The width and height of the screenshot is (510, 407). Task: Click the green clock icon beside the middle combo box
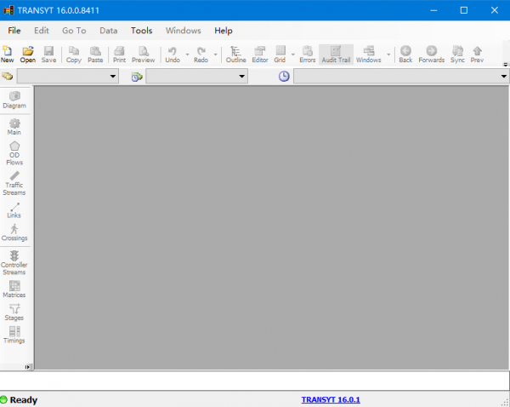tap(137, 77)
